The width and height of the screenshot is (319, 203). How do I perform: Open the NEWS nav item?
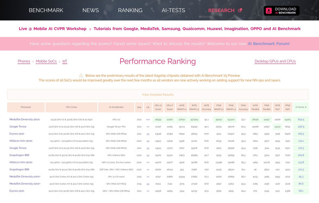(90, 10)
